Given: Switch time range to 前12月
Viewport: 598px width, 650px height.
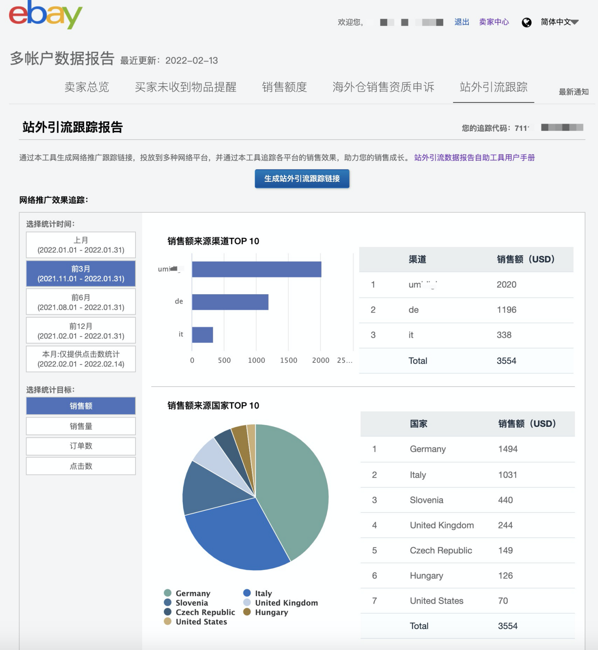Looking at the screenshot, I should click(x=80, y=330).
